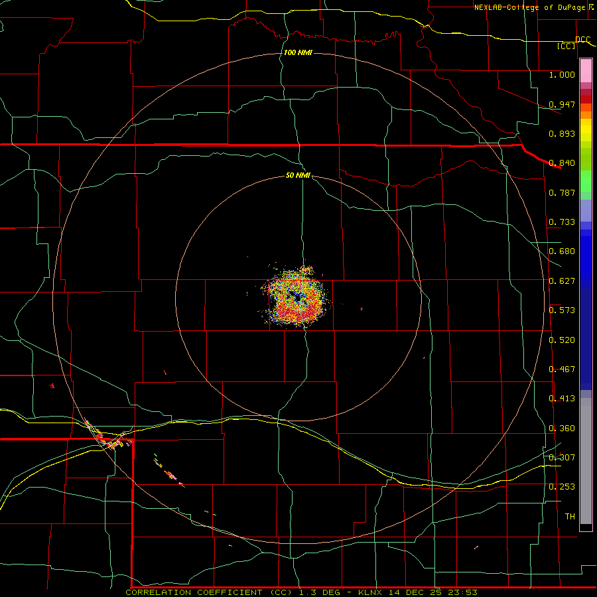
Task: Click the TH label on the scale
Action: click(x=570, y=517)
